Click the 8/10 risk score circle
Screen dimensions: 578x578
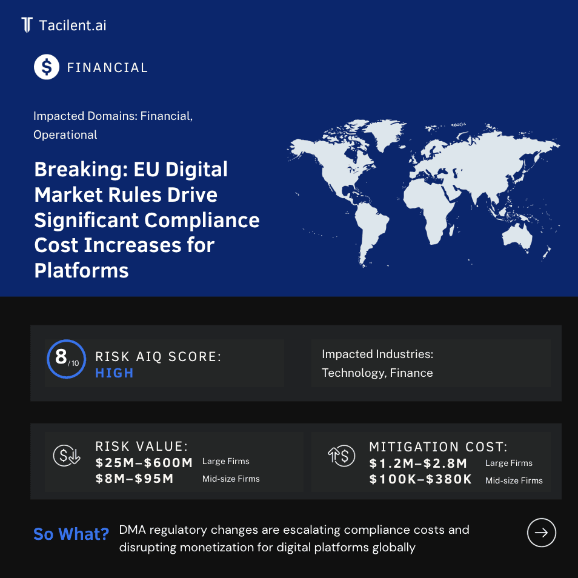(67, 359)
